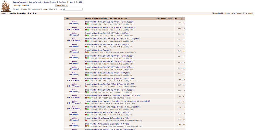This screenshot has width=255, height=130.
Task: Click green skull icon for S06E09.HDTV.x264-KILLERS[ettv]
Action: [88, 58]
